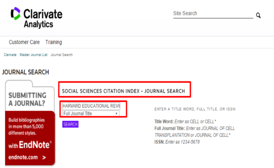
Task: Click the 'Full Journal Title' hint line
Action: [x=194, y=132]
